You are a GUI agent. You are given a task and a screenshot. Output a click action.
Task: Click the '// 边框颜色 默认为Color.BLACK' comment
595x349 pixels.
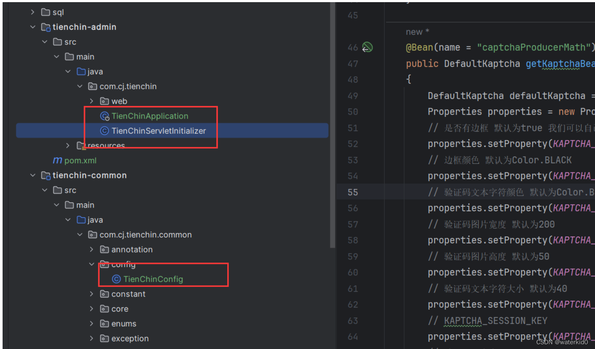pyautogui.click(x=500, y=160)
